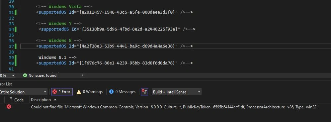331x122 pixels.
Task: Click the Description sort arrow indicator
Action: click(55, 100)
